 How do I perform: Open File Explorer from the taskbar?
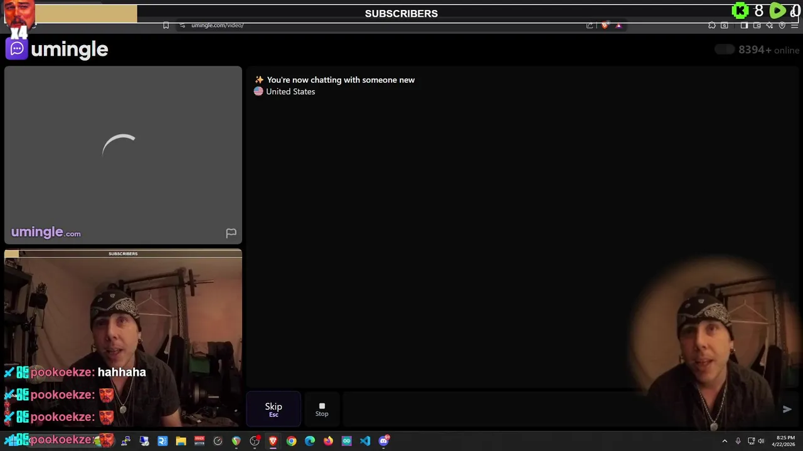click(181, 441)
